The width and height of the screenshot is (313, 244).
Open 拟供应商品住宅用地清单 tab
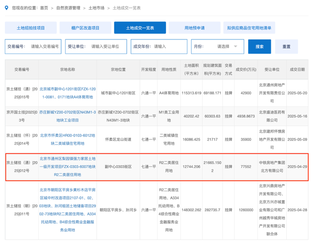tap(249, 28)
